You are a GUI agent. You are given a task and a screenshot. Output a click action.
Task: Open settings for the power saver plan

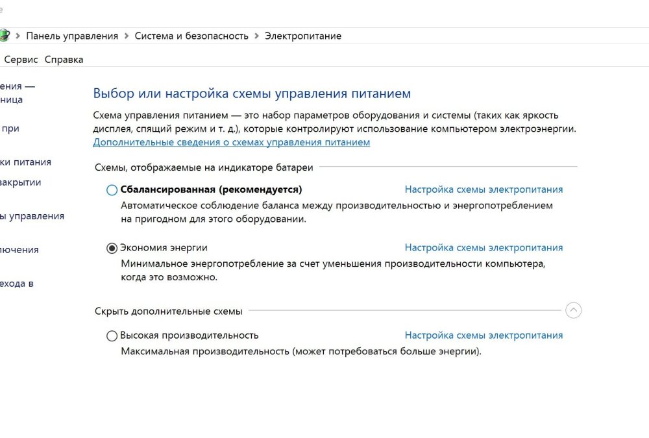(x=485, y=247)
